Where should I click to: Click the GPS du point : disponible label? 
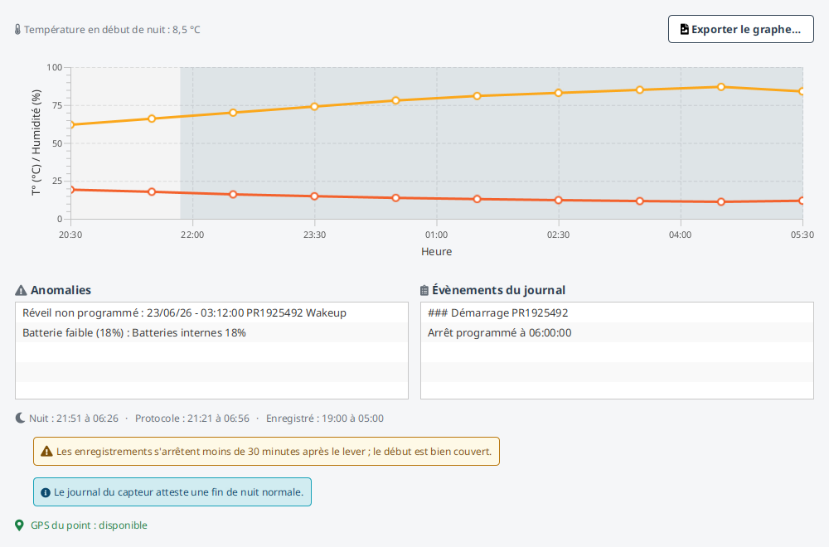pos(89,525)
